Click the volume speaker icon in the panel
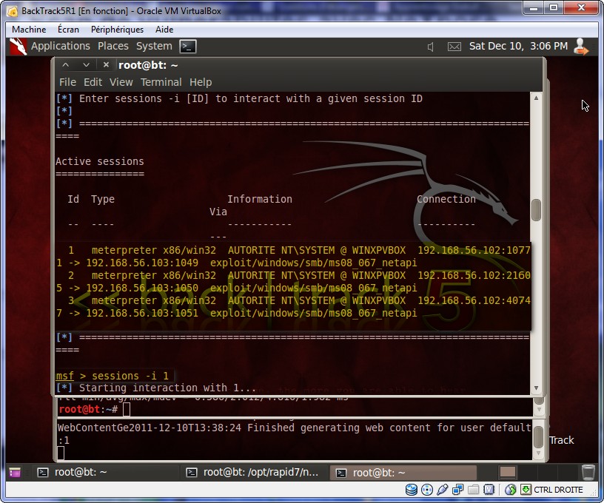The width and height of the screenshot is (604, 503). click(x=431, y=47)
